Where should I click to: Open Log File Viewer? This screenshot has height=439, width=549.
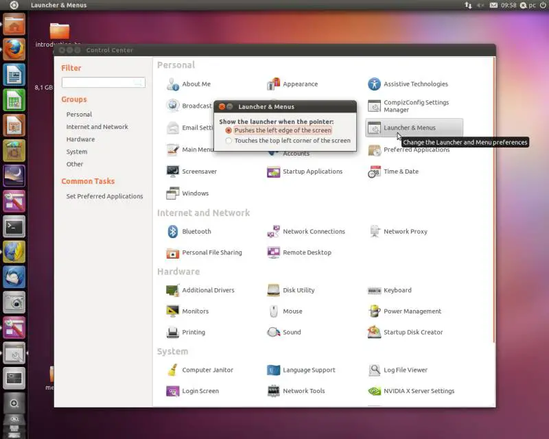[x=398, y=370]
